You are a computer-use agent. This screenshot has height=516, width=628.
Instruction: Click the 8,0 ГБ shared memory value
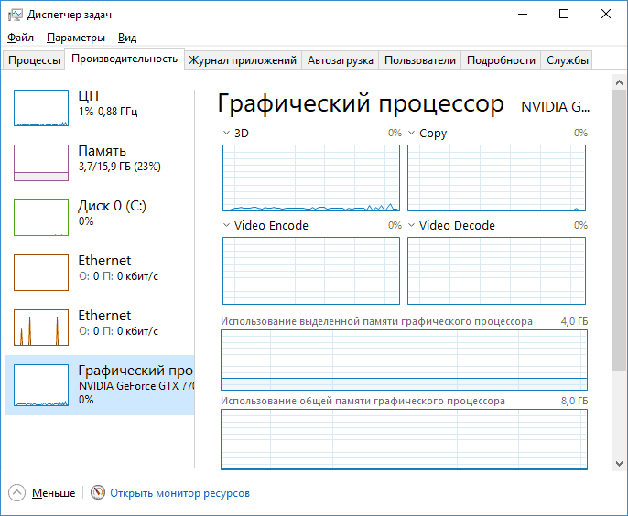click(574, 401)
